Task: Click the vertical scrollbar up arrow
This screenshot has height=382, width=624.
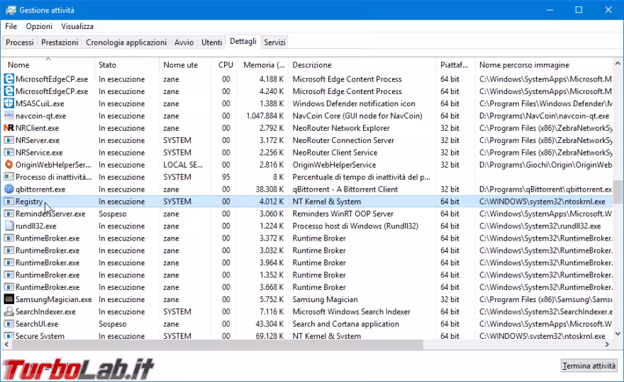Action: (x=618, y=63)
